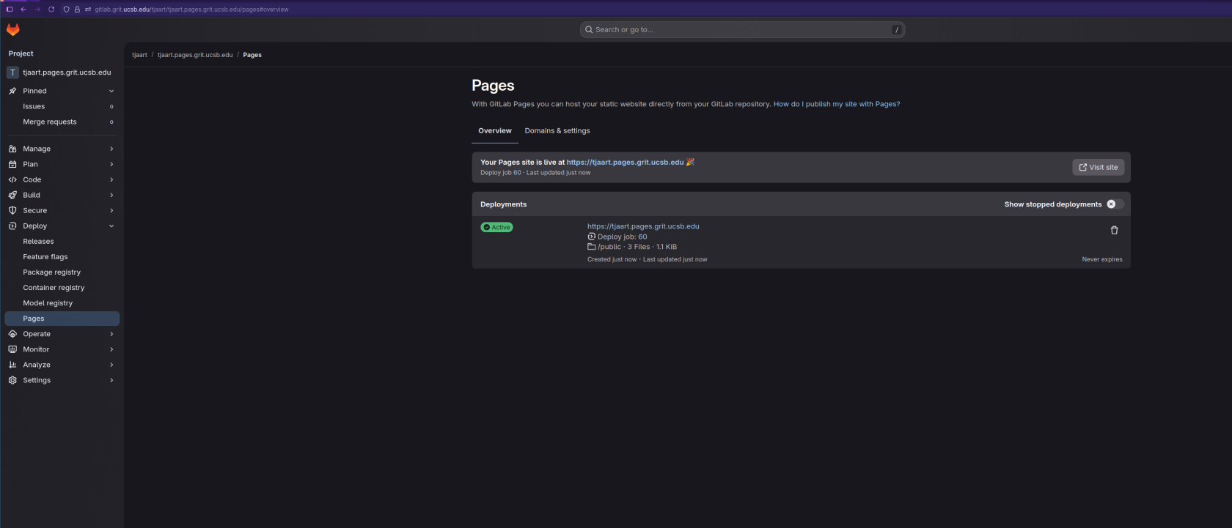Click the 'Pages' breadcrumb text
Image resolution: width=1232 pixels, height=528 pixels.
pyautogui.click(x=252, y=55)
